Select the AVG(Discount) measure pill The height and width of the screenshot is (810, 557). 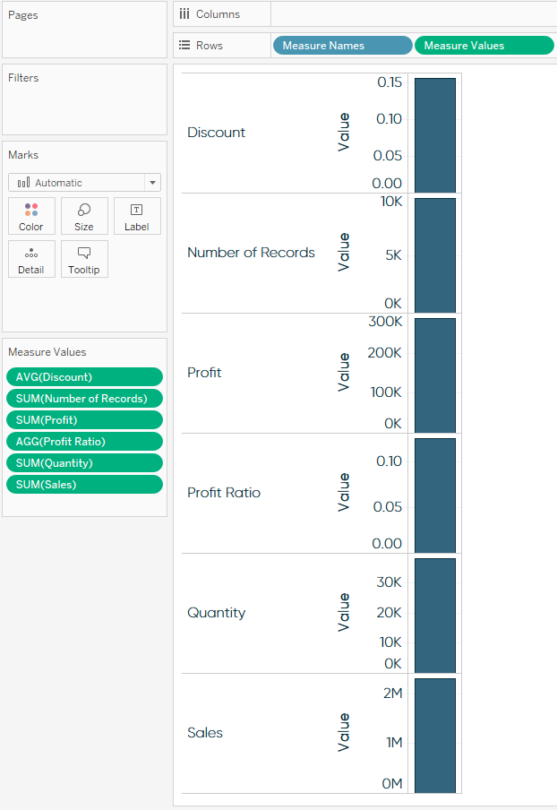click(83, 376)
